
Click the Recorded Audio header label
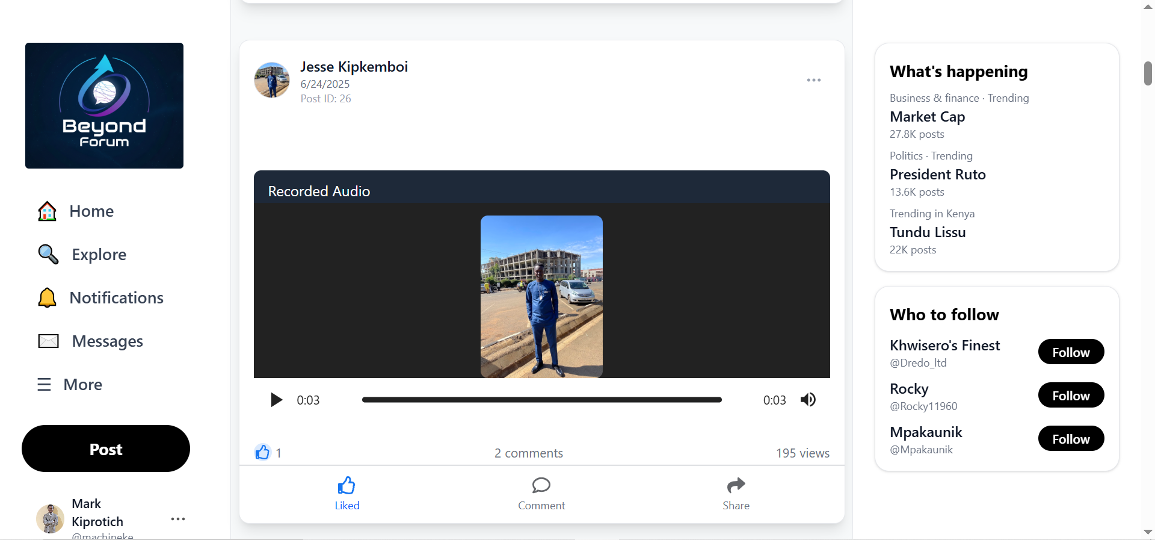click(x=319, y=191)
